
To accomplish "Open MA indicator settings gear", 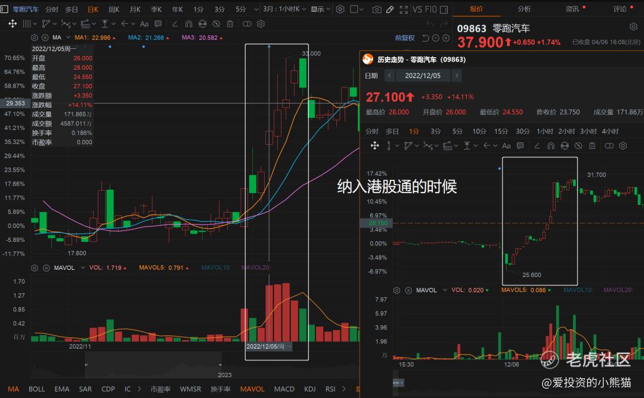I will tap(35, 38).
